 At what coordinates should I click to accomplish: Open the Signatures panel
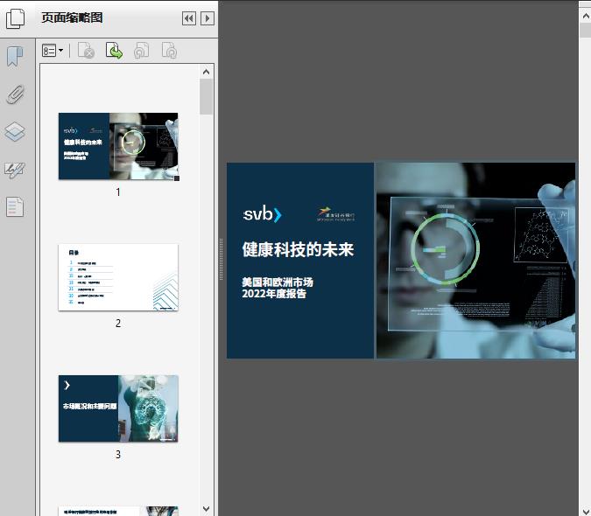[15, 170]
